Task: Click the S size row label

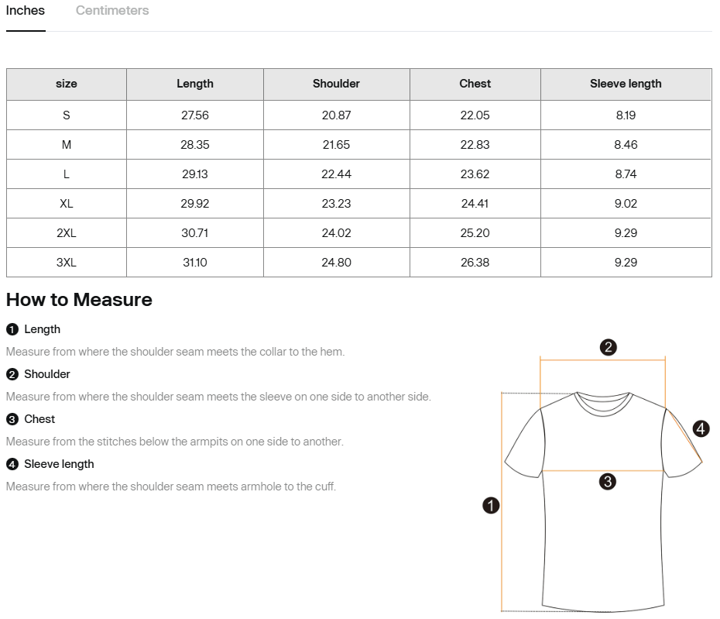Action: click(67, 115)
